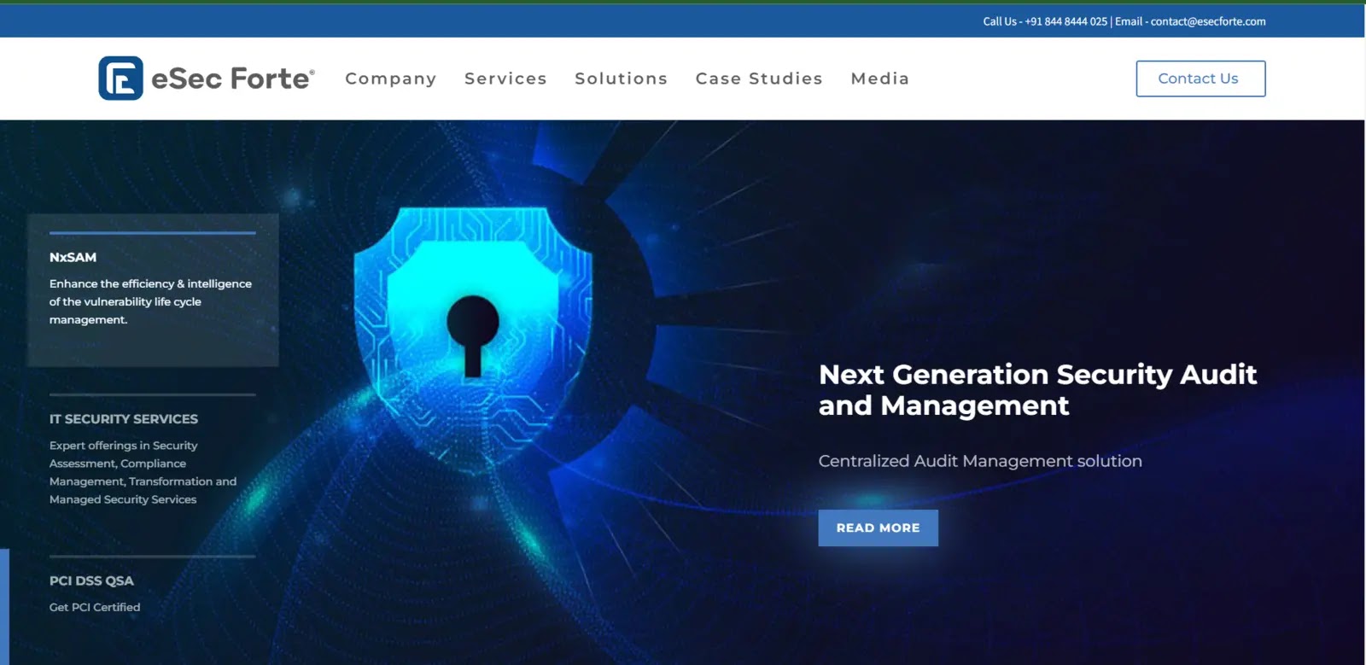1366x665 pixels.
Task: Select the IT SECURITY SERVICES slide card
Action: coord(152,451)
